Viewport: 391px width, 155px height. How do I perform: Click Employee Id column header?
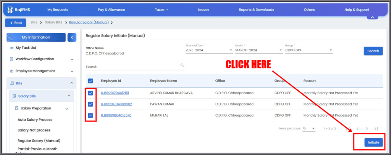click(111, 81)
